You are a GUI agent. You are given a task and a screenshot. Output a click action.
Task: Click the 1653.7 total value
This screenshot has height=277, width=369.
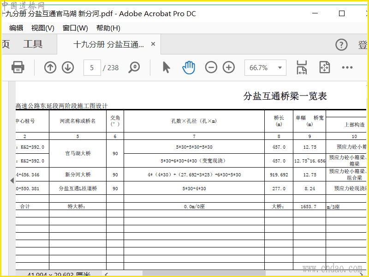[308, 206]
